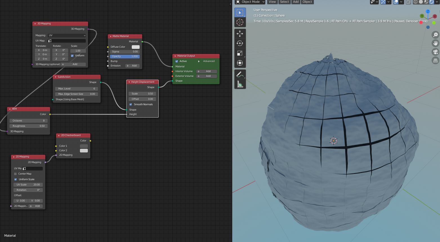Pick the 3D Cursor tool
Viewport: 440px width, 242px height.
click(240, 22)
